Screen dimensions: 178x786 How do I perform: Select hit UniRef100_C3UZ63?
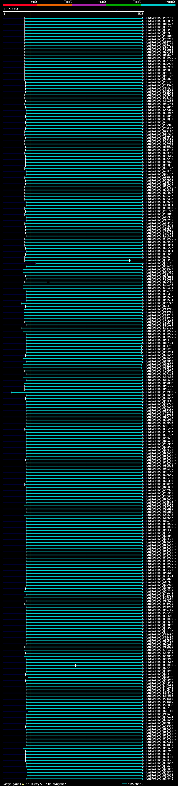tap(159, 101)
